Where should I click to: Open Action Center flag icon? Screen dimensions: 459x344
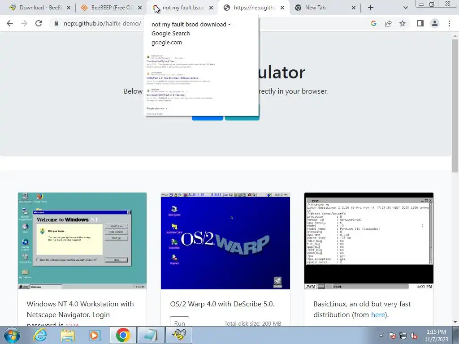[x=392, y=336]
